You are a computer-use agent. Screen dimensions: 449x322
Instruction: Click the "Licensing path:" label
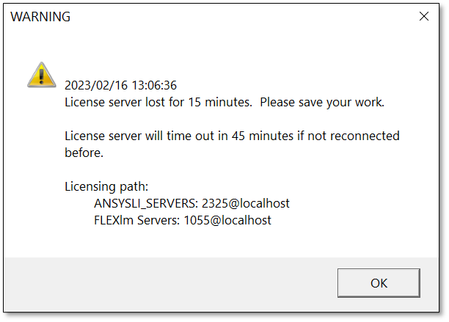coord(106,186)
